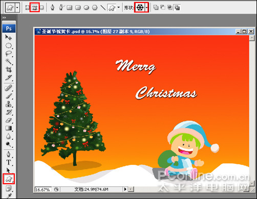Expand the tool preset dropdown arrow
The height and width of the screenshot is (199, 257).
pyautogui.click(x=17, y=8)
